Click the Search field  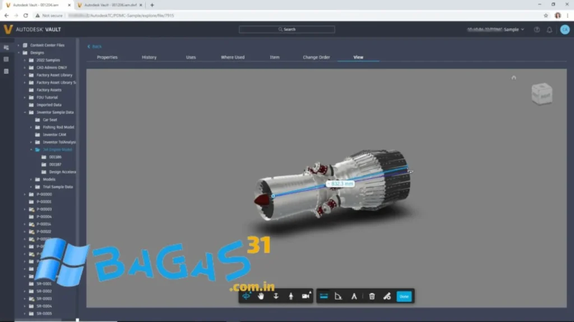[x=286, y=29]
